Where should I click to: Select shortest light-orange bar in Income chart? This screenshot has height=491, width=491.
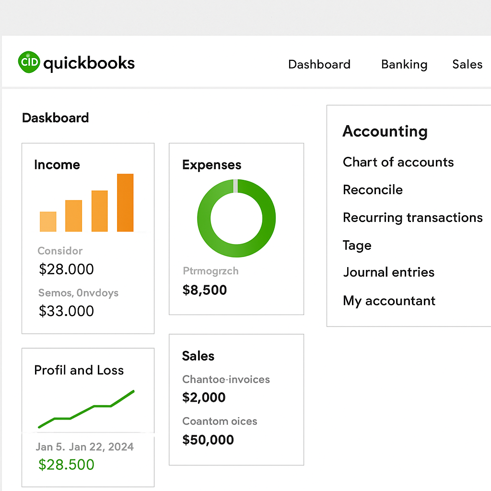(48, 222)
